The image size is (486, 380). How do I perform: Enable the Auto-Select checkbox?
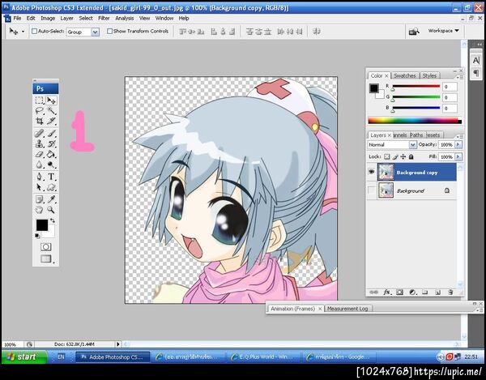pos(34,32)
